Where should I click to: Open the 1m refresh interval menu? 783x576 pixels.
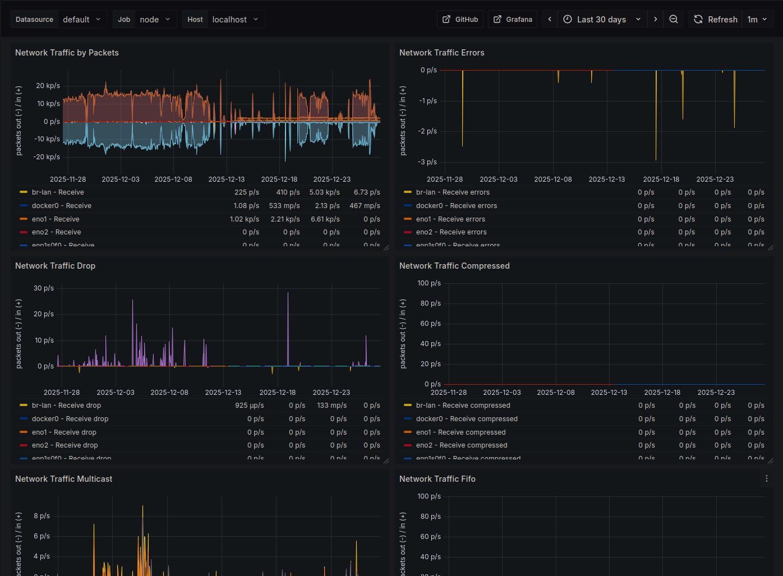point(757,19)
